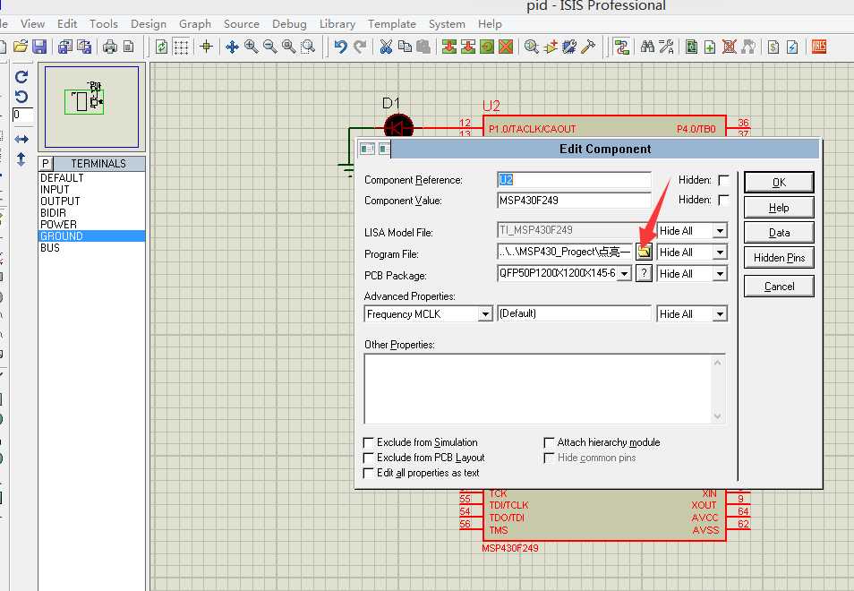The height and width of the screenshot is (591, 854).
Task: Toggle the false origin crosshair
Action: (207, 47)
